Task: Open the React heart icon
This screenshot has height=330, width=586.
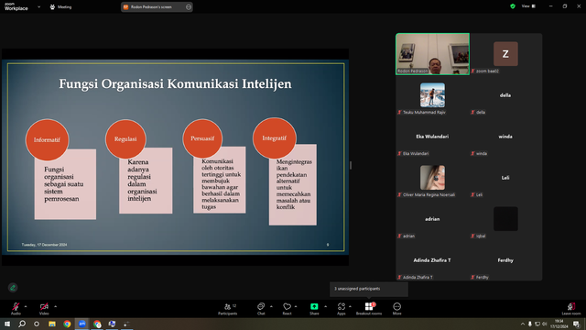Action: [x=287, y=306]
